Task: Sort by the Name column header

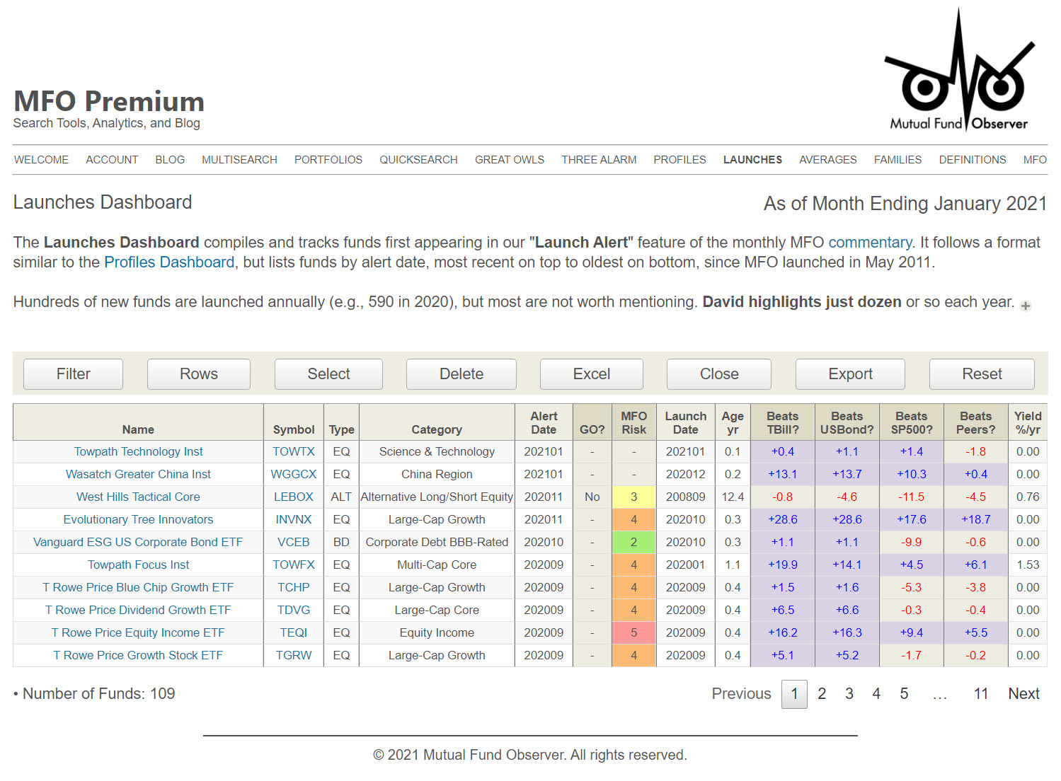Action: pyautogui.click(x=139, y=422)
